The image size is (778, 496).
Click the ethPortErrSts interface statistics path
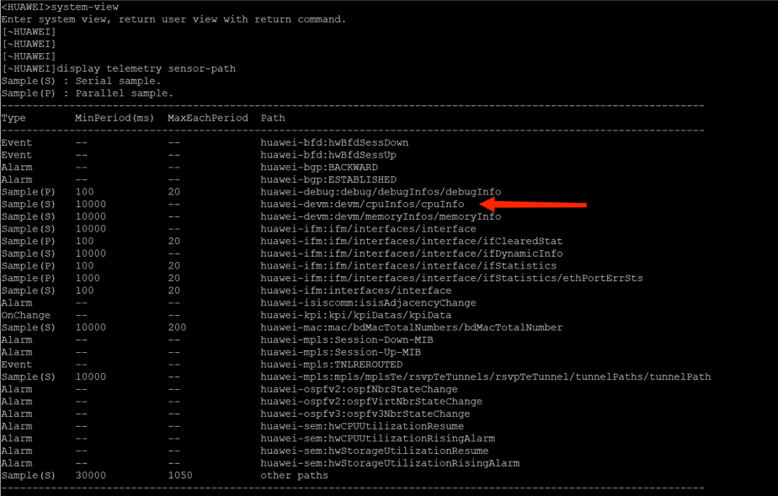coord(451,278)
